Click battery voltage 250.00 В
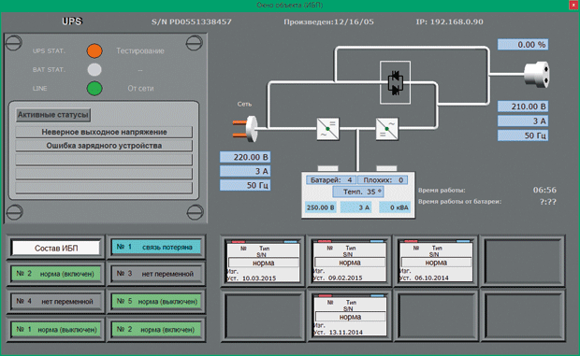Viewport: 580px width, 356px height. 320,207
